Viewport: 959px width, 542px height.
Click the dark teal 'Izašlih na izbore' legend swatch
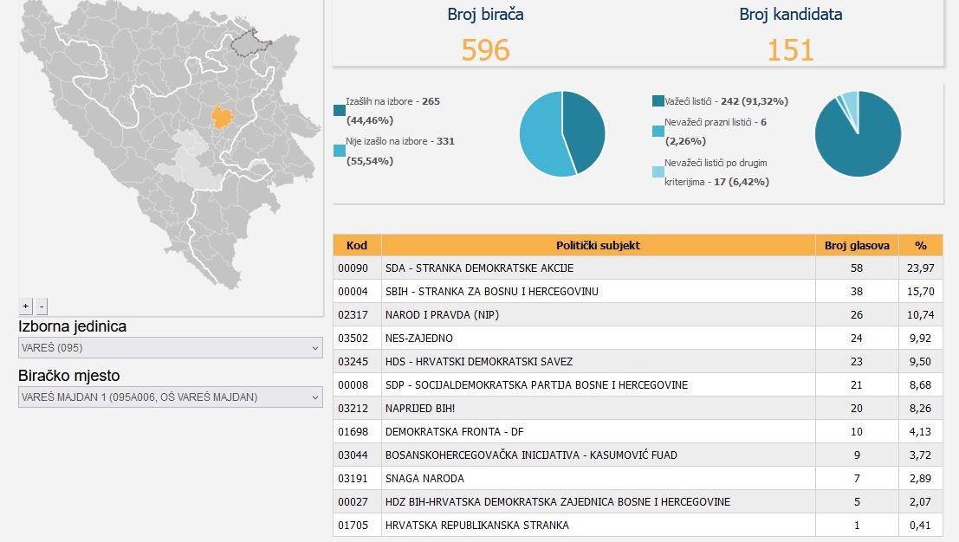click(340, 111)
